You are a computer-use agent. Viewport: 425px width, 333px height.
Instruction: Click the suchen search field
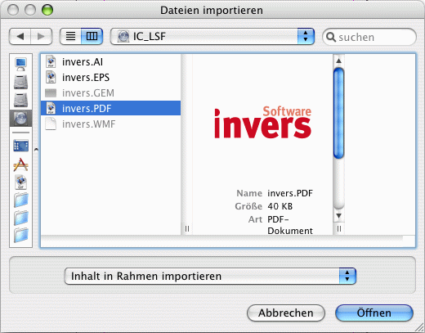click(x=369, y=37)
